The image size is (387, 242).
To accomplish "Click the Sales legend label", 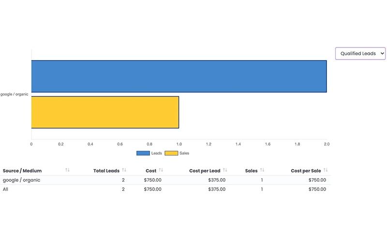I will click(x=184, y=153).
